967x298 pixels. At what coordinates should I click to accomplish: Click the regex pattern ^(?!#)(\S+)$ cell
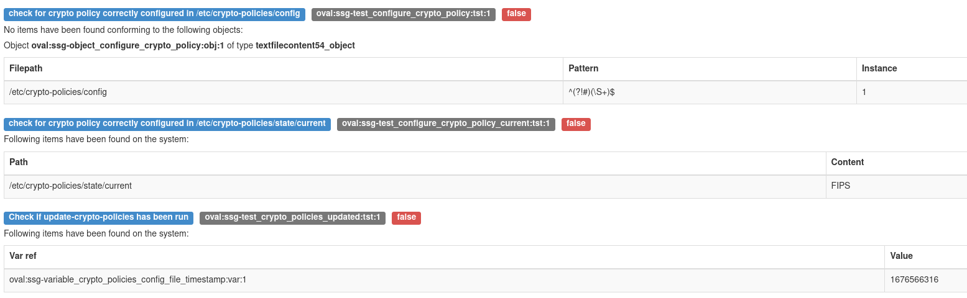[591, 92]
